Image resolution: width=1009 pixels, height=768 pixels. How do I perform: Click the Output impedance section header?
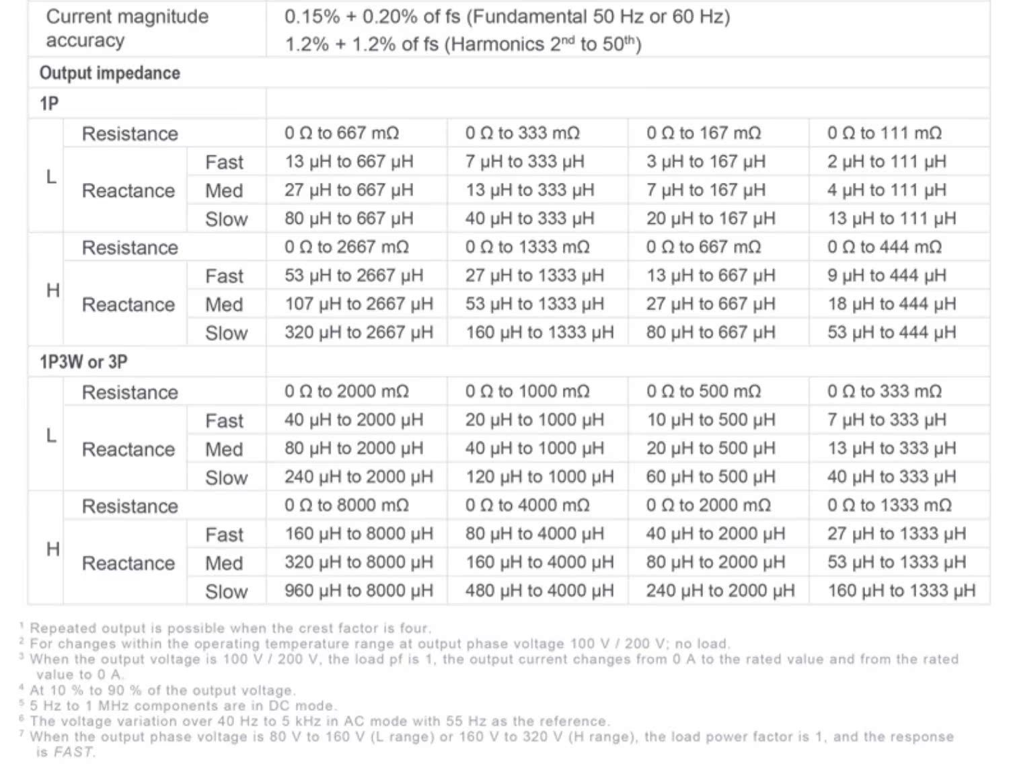tap(110, 73)
